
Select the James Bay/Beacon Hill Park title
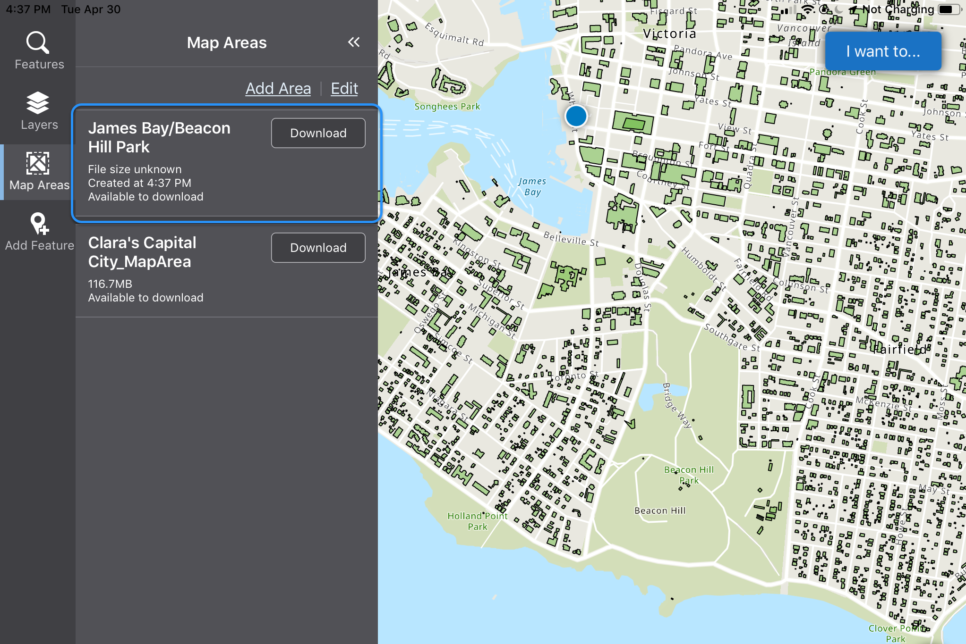pos(159,137)
